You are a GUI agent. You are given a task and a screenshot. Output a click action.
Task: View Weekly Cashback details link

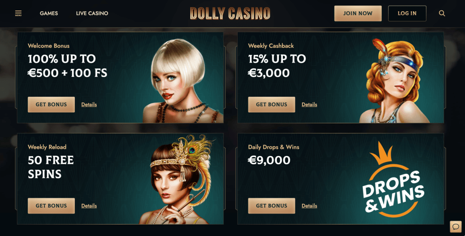(309, 104)
